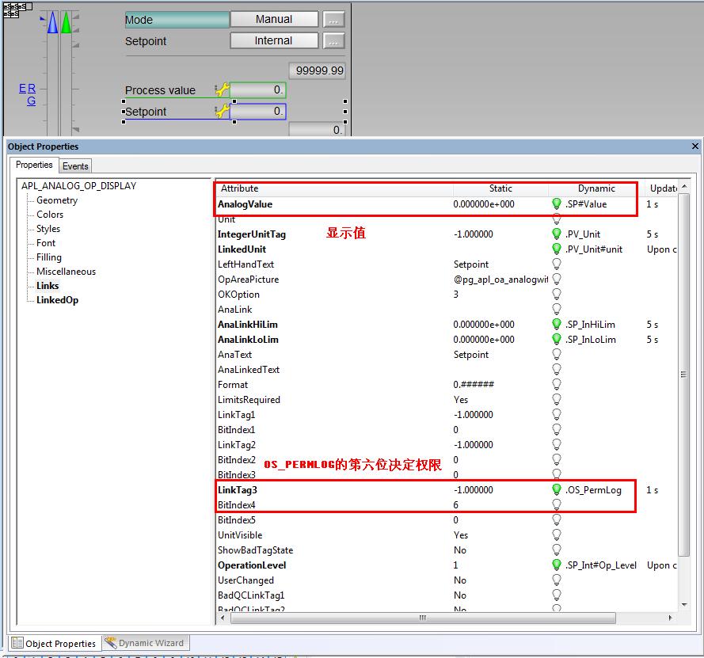The image size is (704, 658).
Task: Click the Static column header
Action: 500,188
